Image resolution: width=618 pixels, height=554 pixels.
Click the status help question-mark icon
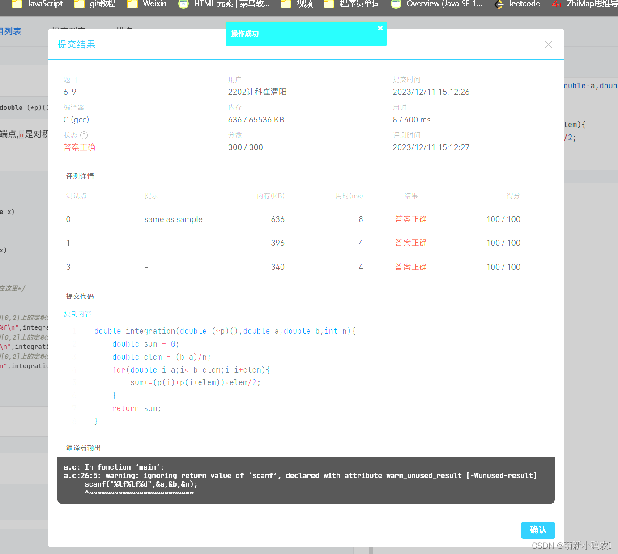[x=84, y=135]
